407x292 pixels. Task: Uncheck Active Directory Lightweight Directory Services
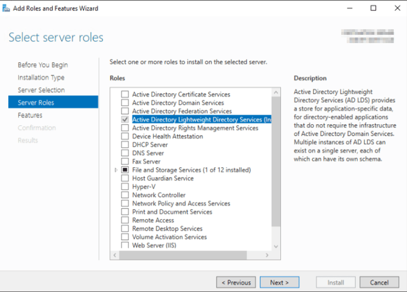pyautogui.click(x=125, y=119)
